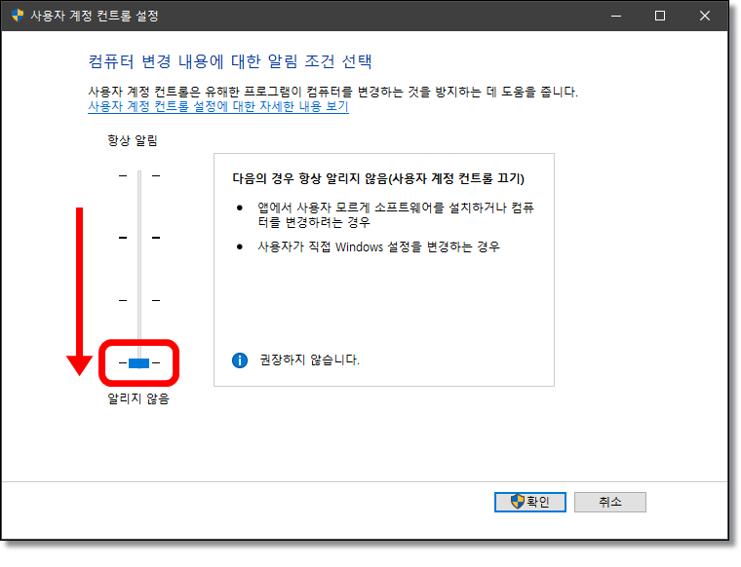Minimize the 사용자 계정 컨트롤 설정 window

pyautogui.click(x=616, y=16)
